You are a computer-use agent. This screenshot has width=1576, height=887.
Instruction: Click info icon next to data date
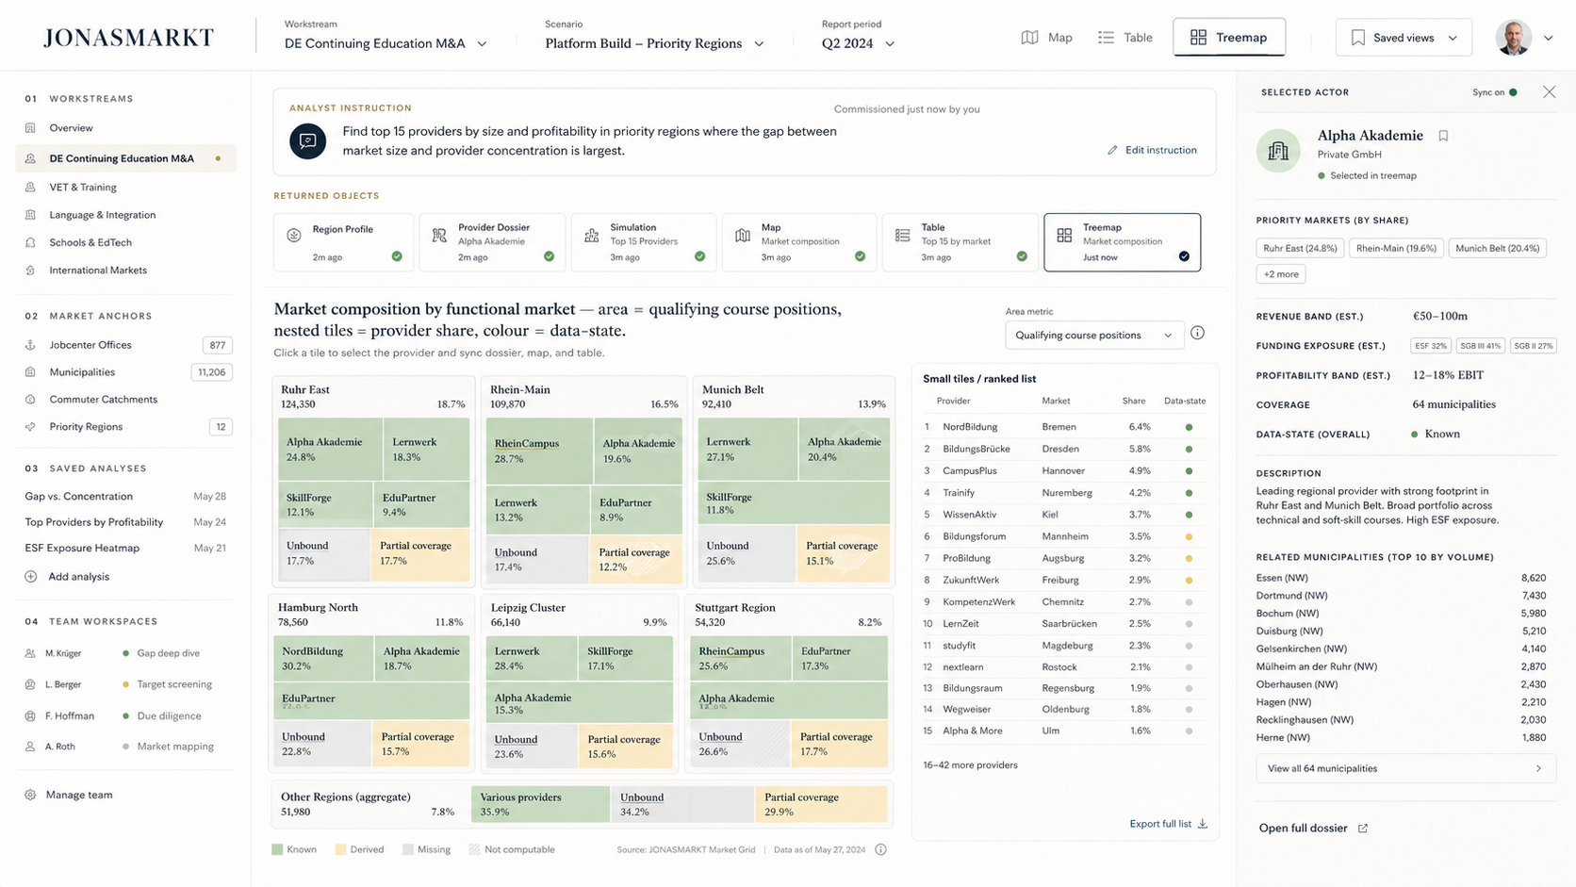pyautogui.click(x=880, y=849)
